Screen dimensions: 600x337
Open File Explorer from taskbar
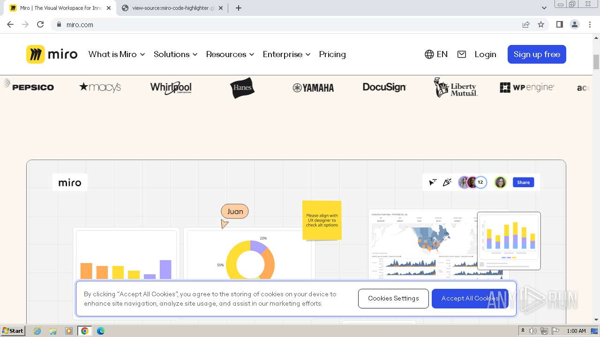pos(53,331)
